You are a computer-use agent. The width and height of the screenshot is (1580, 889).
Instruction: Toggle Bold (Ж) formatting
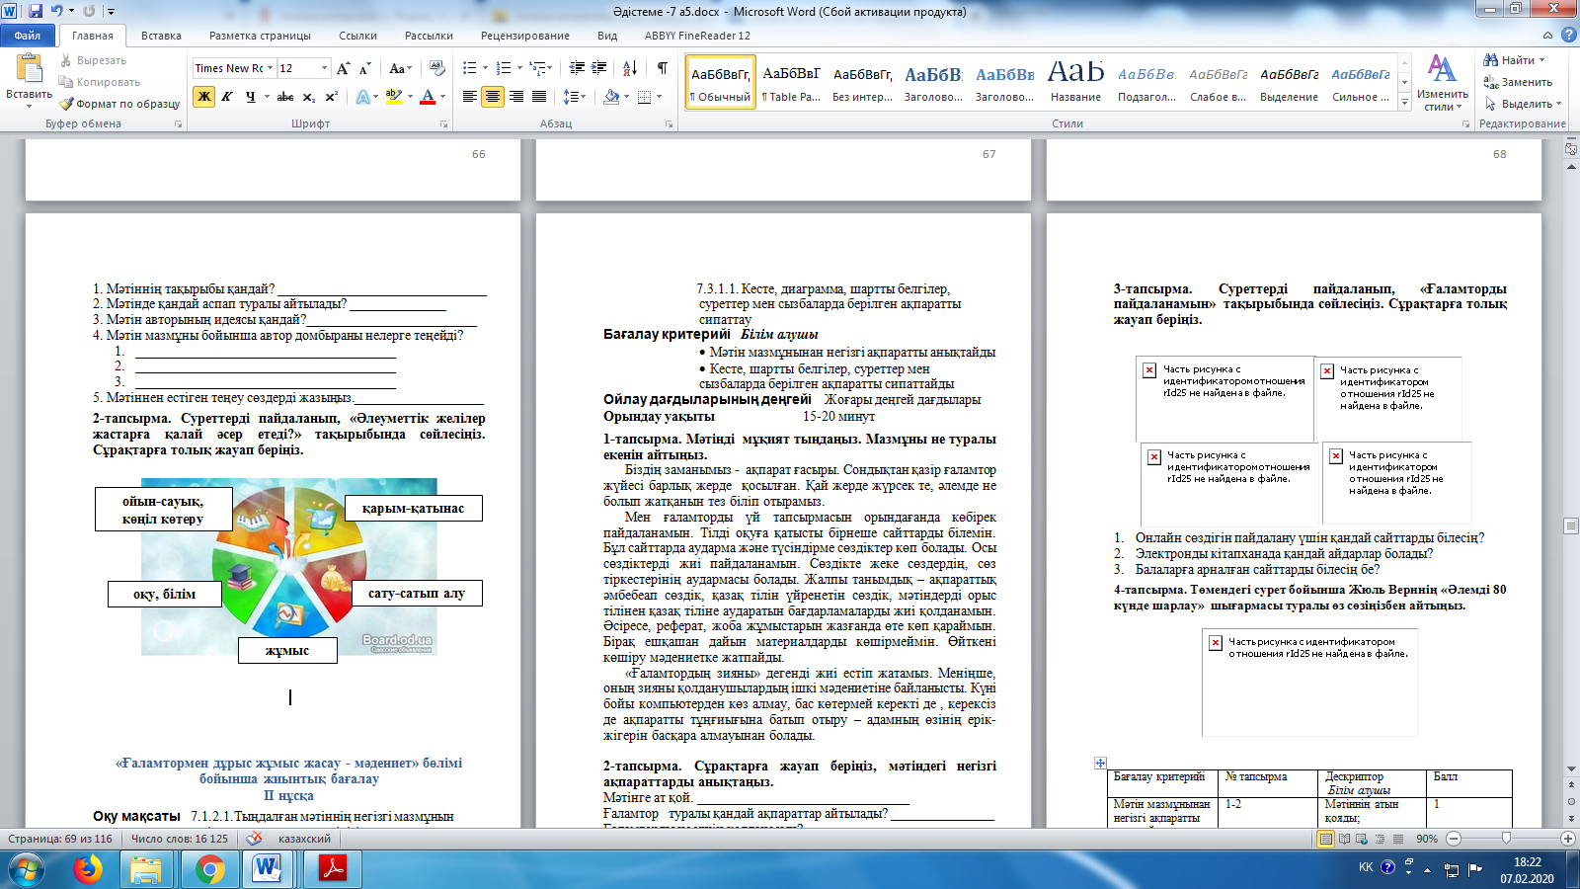click(203, 97)
